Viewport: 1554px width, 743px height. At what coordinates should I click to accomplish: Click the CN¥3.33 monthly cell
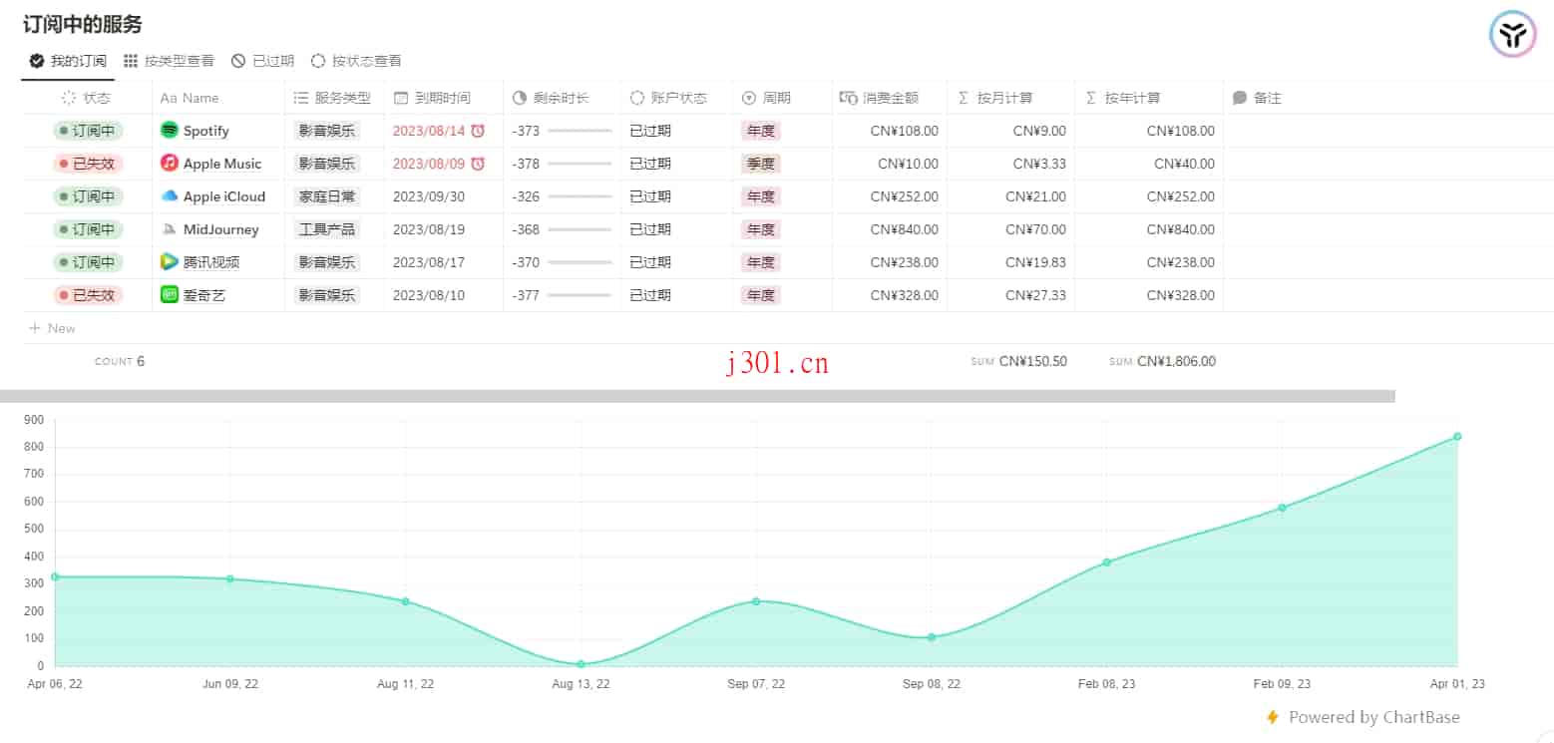click(x=1039, y=164)
